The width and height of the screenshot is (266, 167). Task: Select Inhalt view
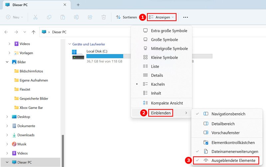pos(162,93)
